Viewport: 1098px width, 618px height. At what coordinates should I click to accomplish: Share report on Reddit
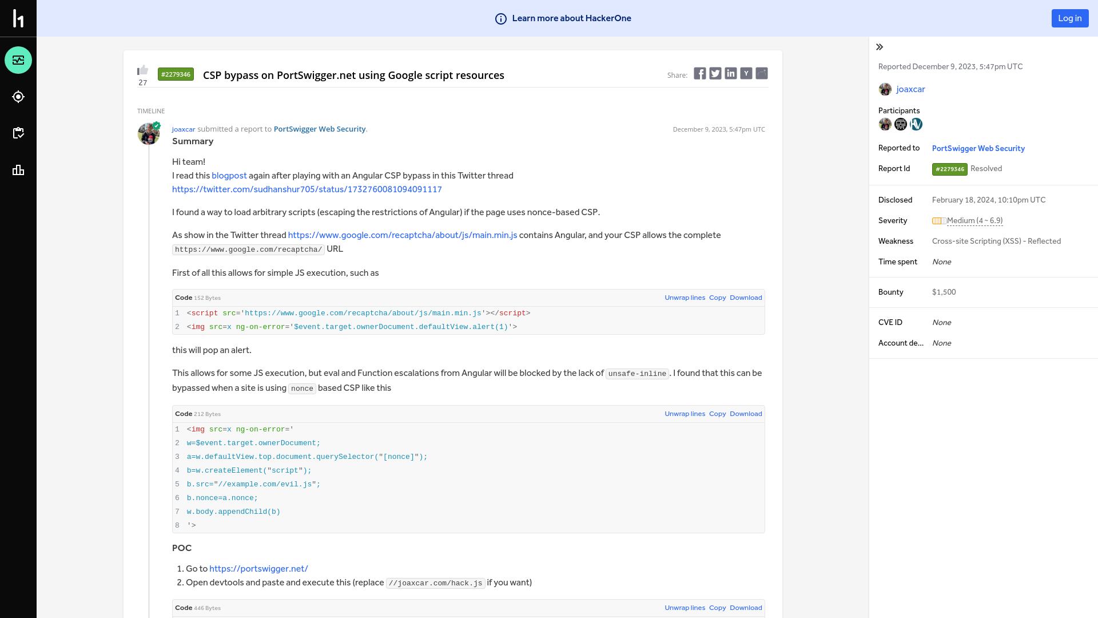[x=762, y=73]
